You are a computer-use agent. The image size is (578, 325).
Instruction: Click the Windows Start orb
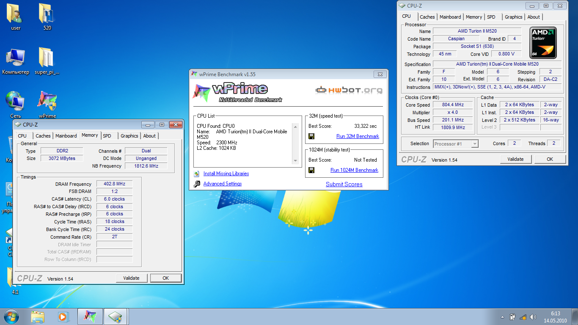(x=11, y=317)
